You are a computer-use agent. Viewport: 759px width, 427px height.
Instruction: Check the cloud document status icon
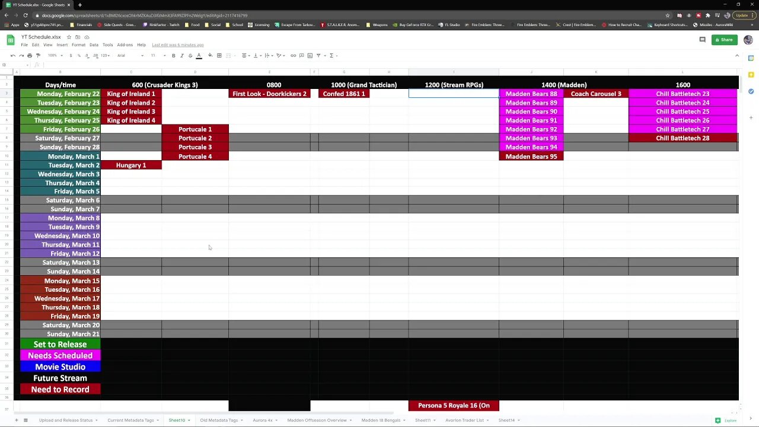pos(87,37)
